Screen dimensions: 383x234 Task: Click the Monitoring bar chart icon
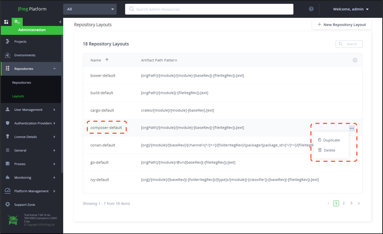coord(8,177)
